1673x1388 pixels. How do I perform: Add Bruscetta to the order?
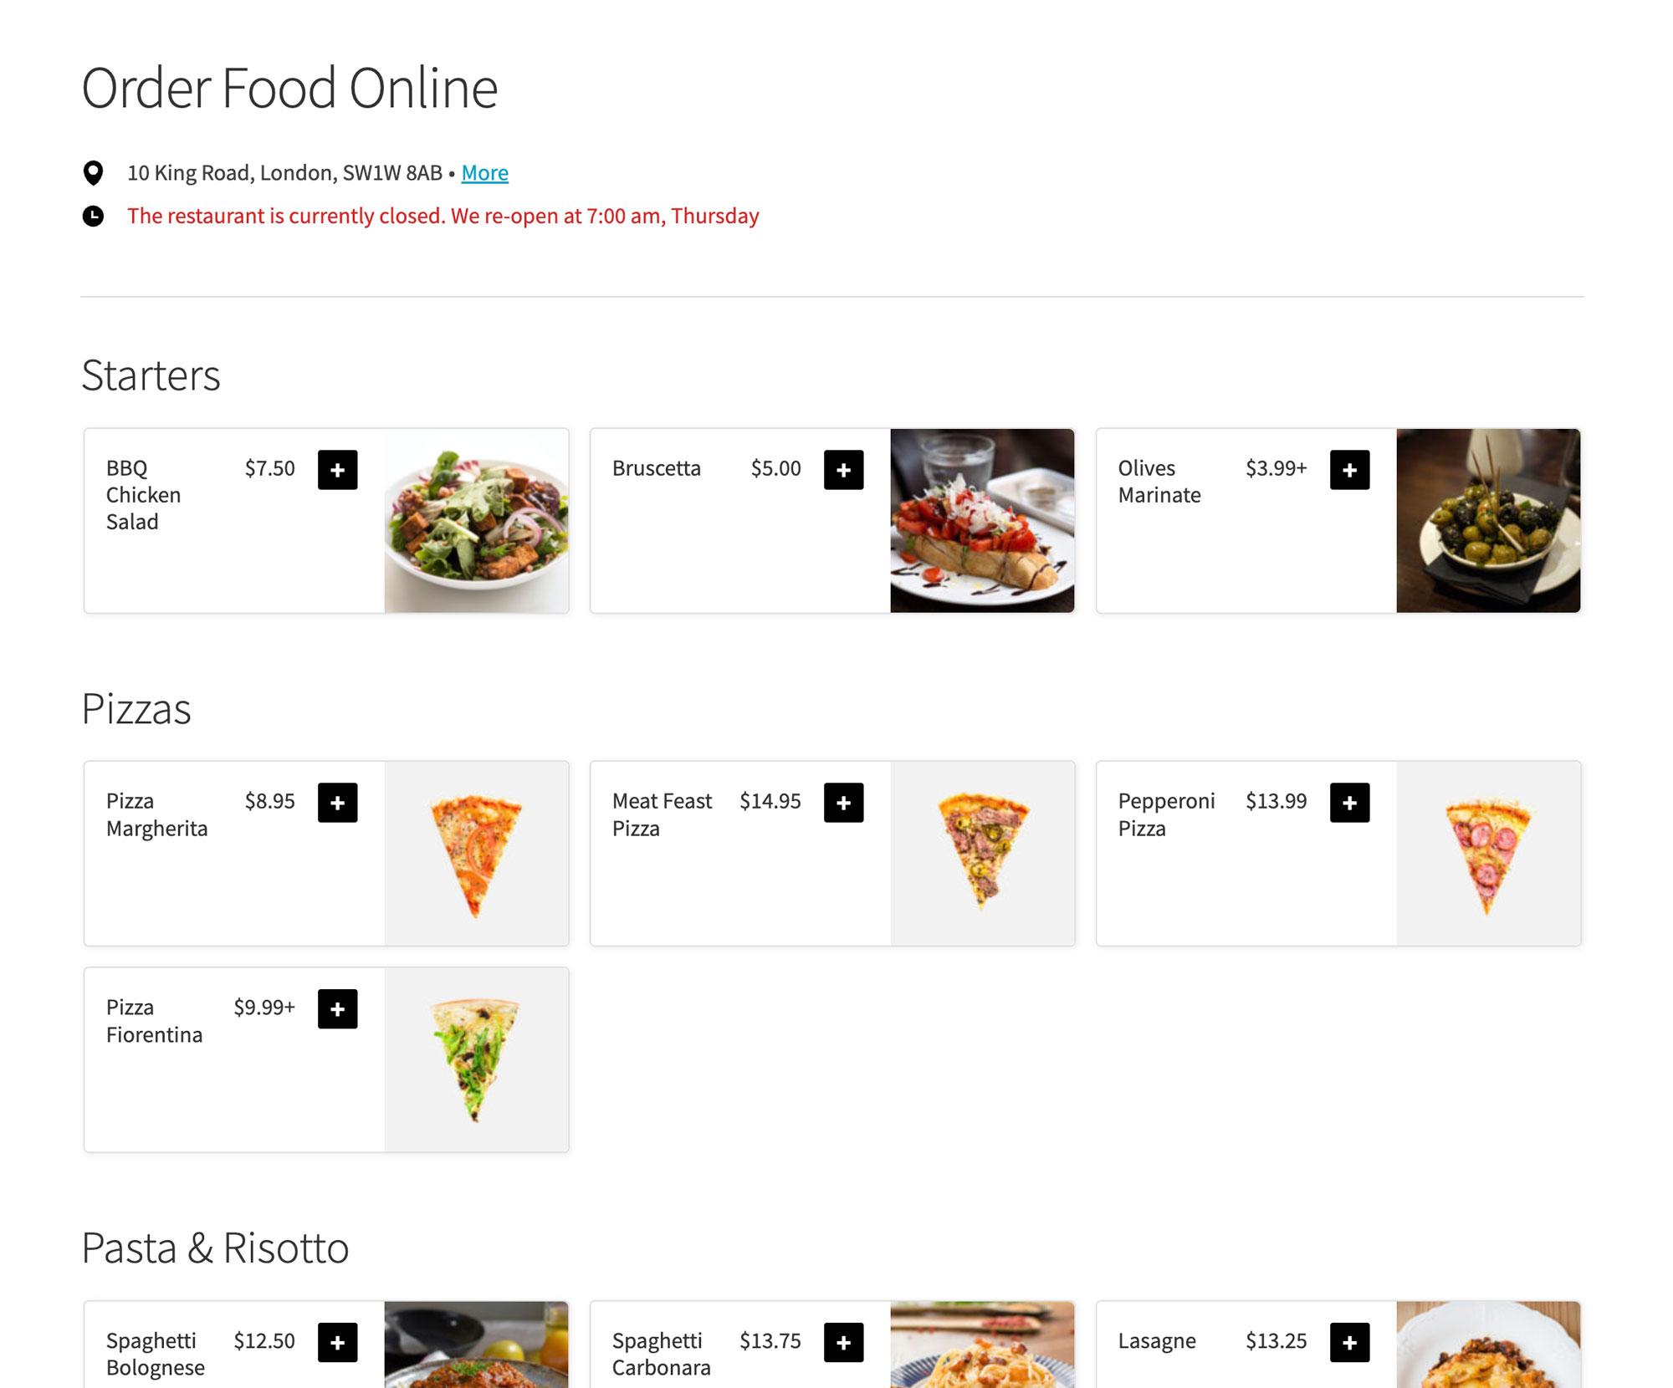coord(844,469)
